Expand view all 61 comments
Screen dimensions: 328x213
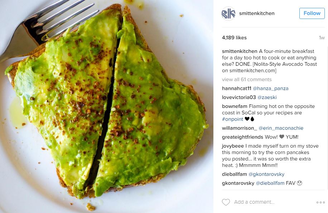point(247,80)
